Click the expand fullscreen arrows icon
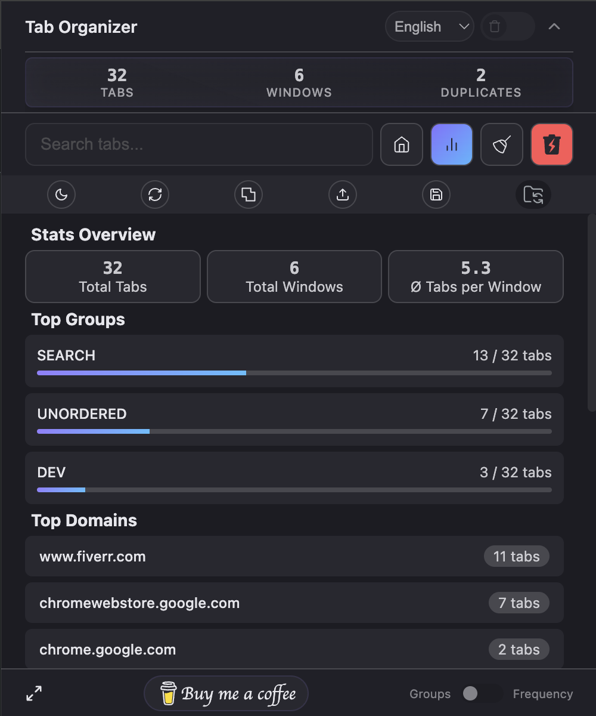Image resolution: width=596 pixels, height=716 pixels. [34, 694]
